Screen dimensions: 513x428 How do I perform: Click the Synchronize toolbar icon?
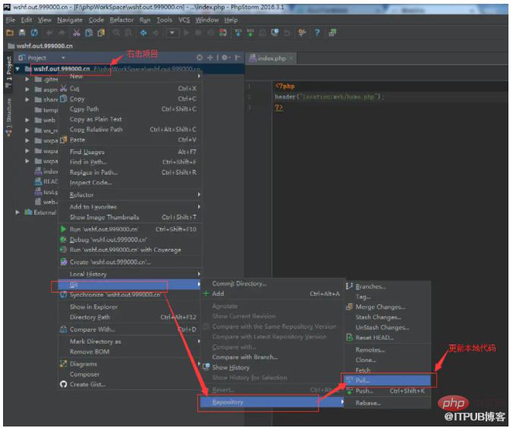pyautogui.click(x=34, y=33)
